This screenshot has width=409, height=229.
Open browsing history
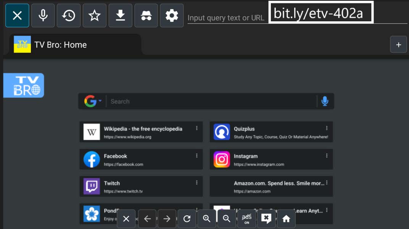[x=69, y=16]
